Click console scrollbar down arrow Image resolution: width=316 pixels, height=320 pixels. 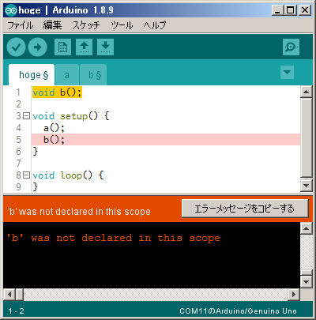click(306, 281)
